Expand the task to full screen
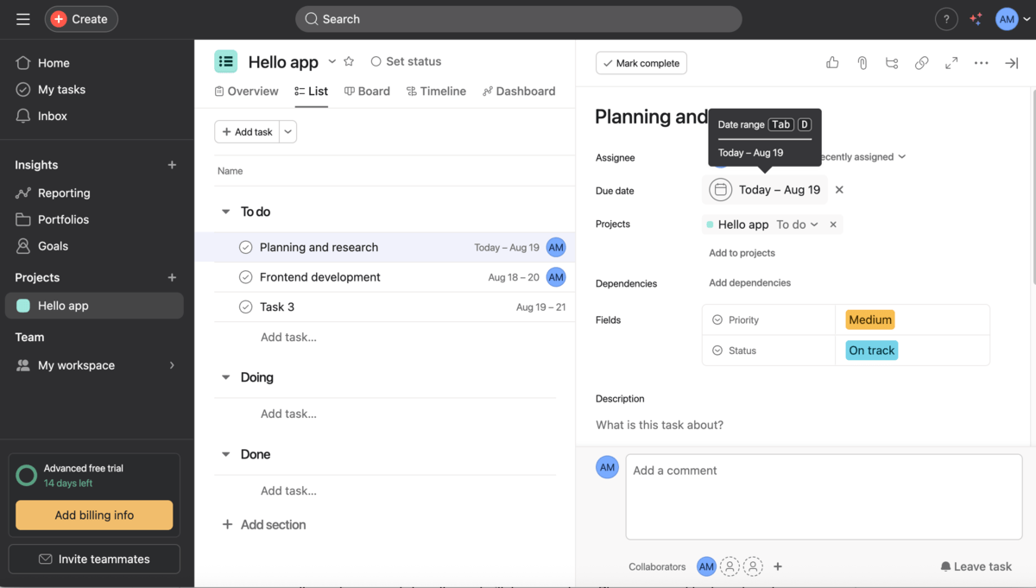 951,62
